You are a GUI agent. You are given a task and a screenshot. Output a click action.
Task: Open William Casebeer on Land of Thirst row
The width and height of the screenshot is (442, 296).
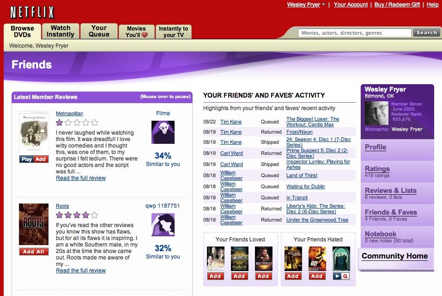pos(231,175)
